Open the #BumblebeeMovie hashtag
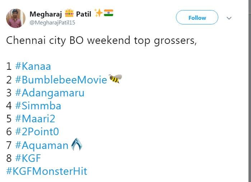 tap(61, 79)
